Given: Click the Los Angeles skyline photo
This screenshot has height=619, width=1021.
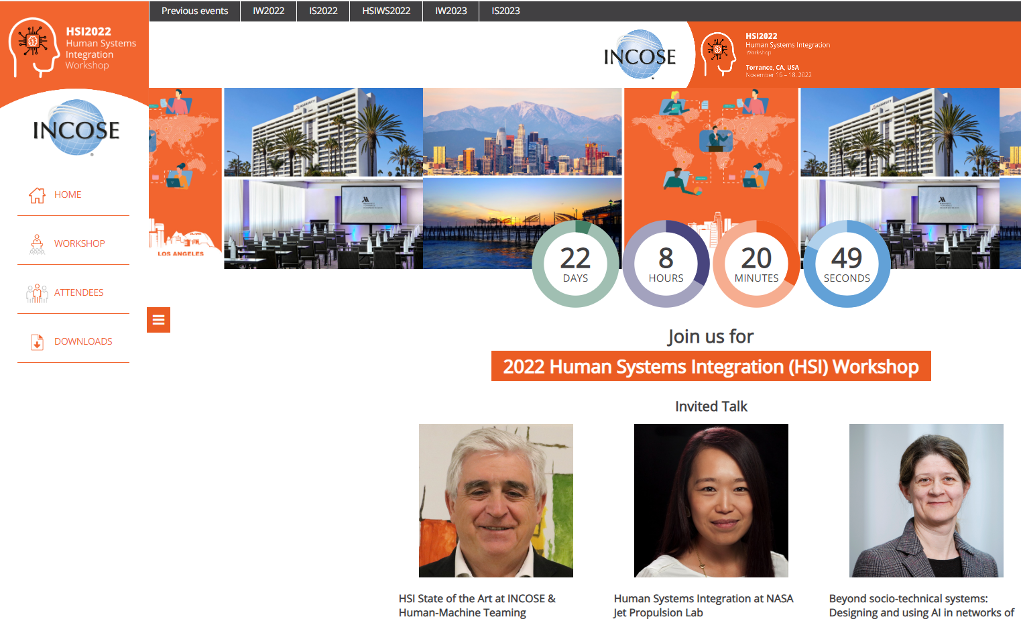Looking at the screenshot, I should tap(522, 131).
